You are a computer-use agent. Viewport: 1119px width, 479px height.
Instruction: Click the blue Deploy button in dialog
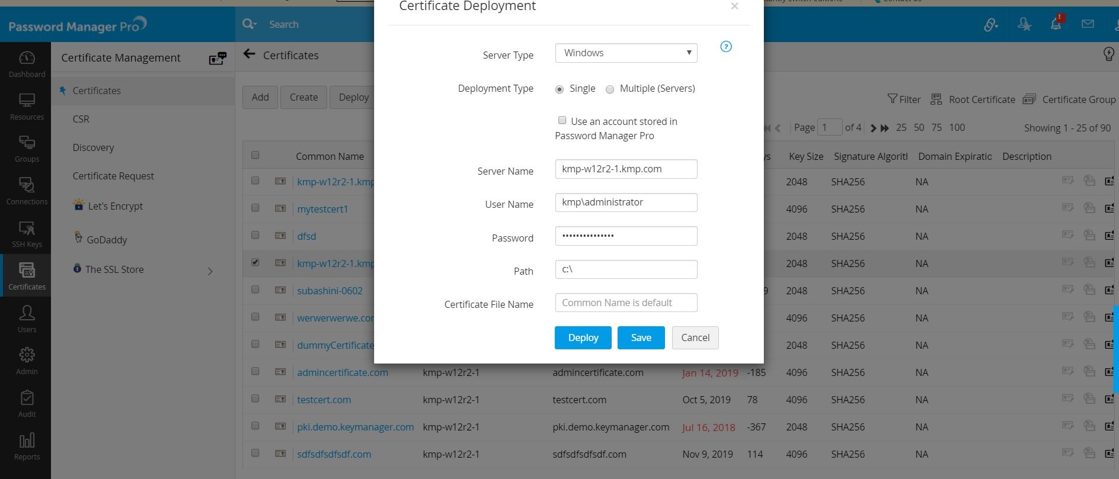(583, 337)
